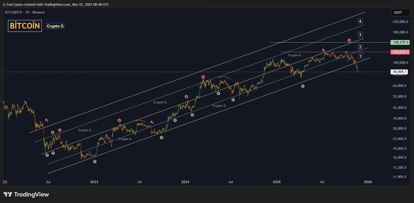414x203 pixels.
Task: Click the red sell arrow marker above the March 2024 peak
Action: click(203, 77)
